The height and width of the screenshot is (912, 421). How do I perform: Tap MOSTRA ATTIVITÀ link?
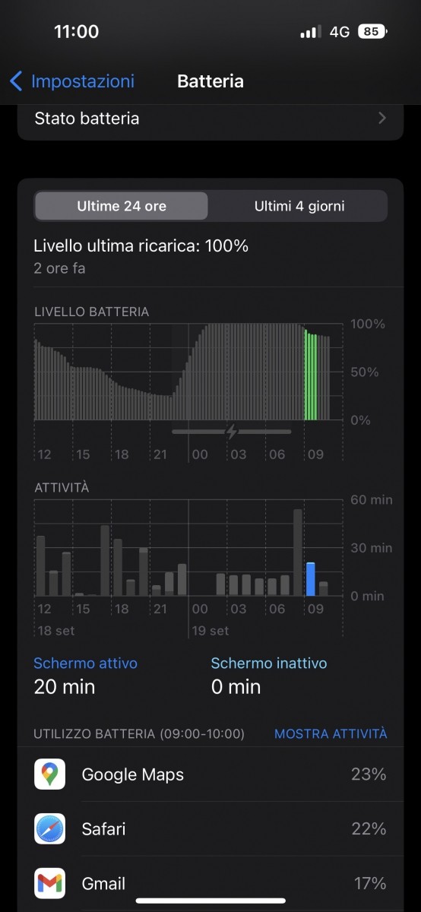[331, 733]
